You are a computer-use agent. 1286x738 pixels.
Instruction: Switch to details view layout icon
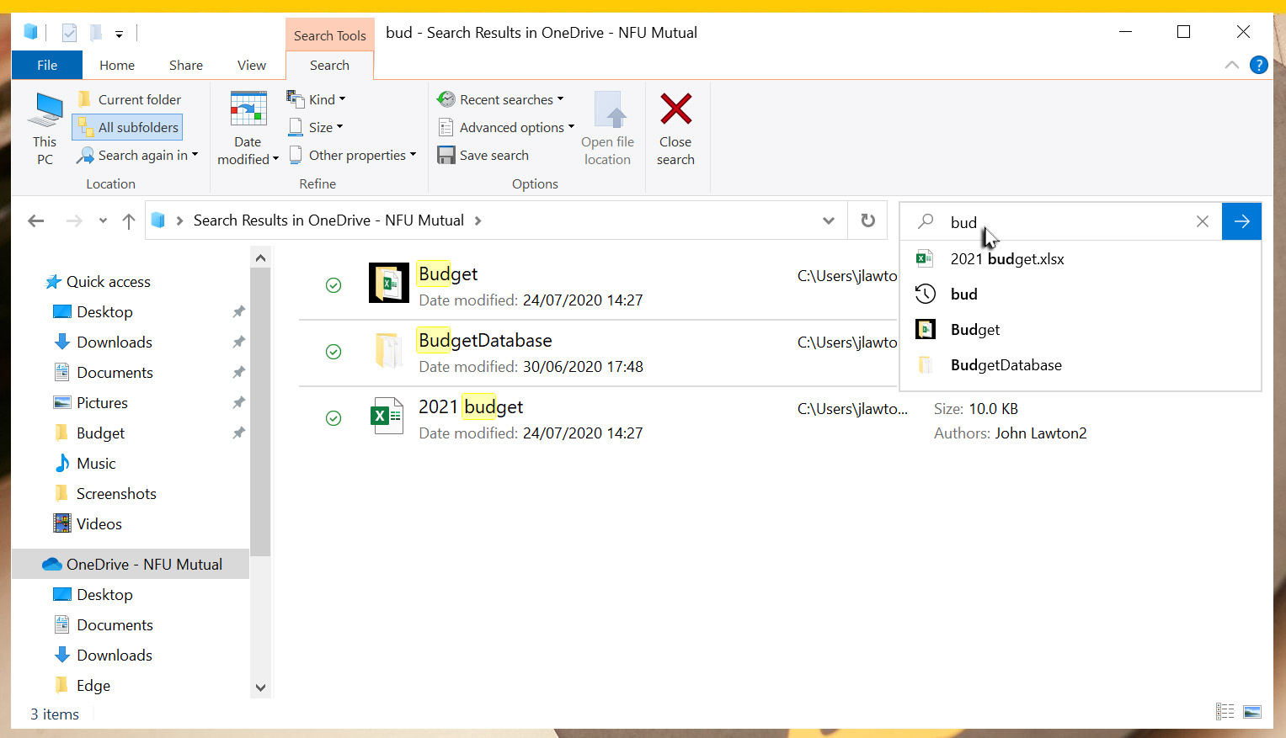(1225, 712)
